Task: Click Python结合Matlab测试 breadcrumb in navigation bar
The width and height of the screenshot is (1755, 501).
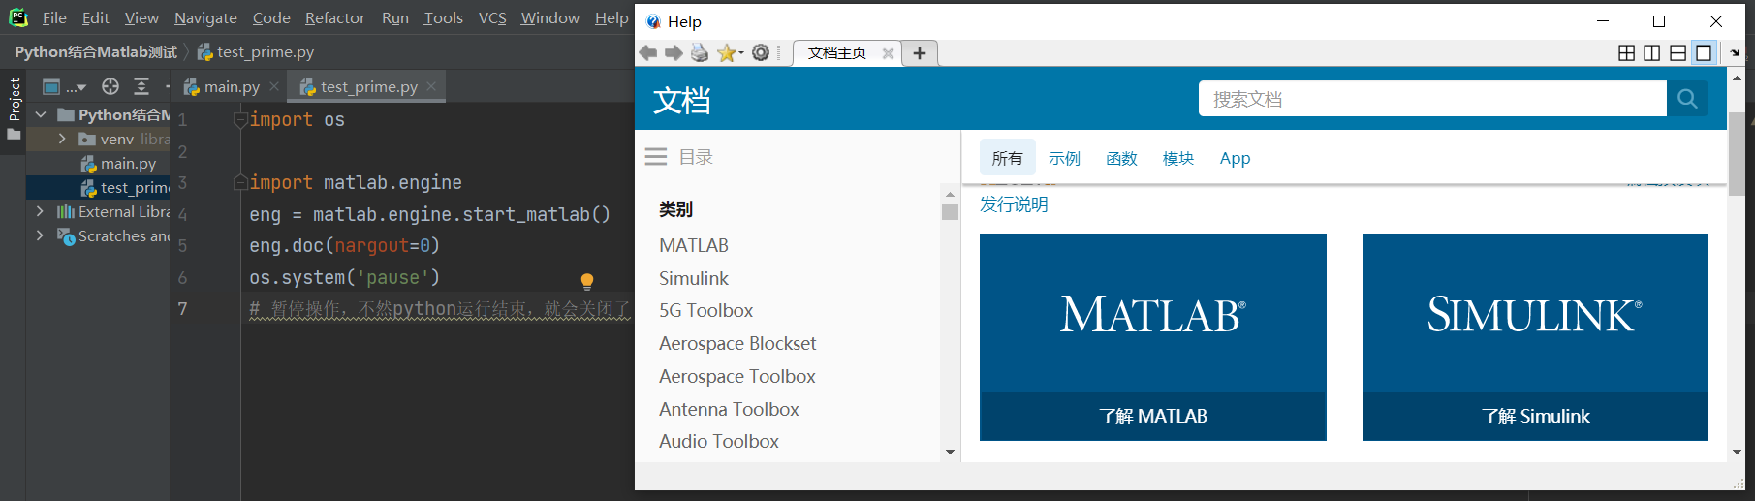Action: point(96,52)
